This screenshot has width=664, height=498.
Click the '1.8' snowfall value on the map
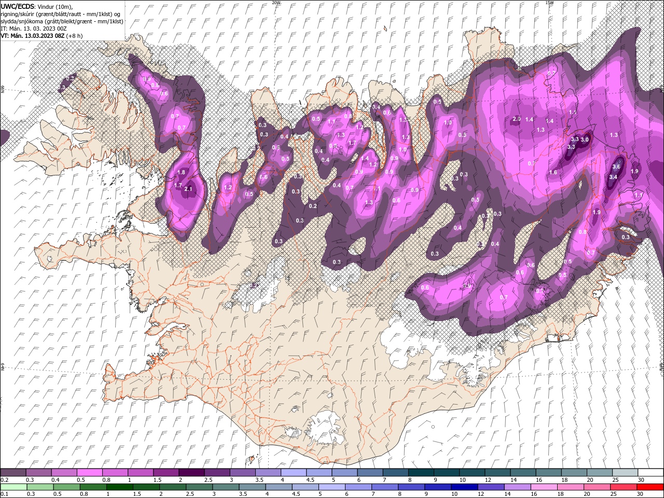[181, 173]
